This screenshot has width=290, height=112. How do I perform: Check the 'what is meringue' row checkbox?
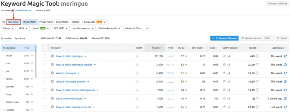(x=45, y=73)
